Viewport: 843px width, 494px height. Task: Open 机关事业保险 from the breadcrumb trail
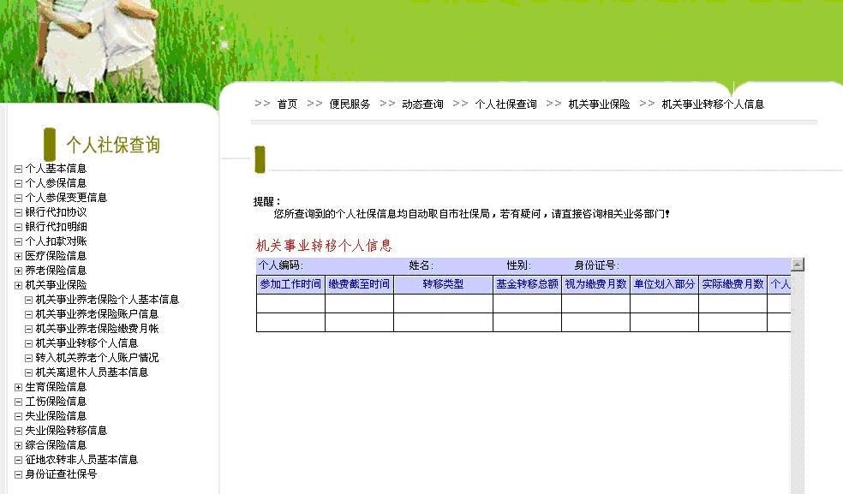(600, 104)
